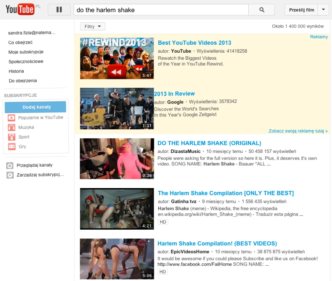Open Harlem Shake Compilation! (BEST VIDEOS) title
Screen dimensions: 332x281
tap(217, 244)
